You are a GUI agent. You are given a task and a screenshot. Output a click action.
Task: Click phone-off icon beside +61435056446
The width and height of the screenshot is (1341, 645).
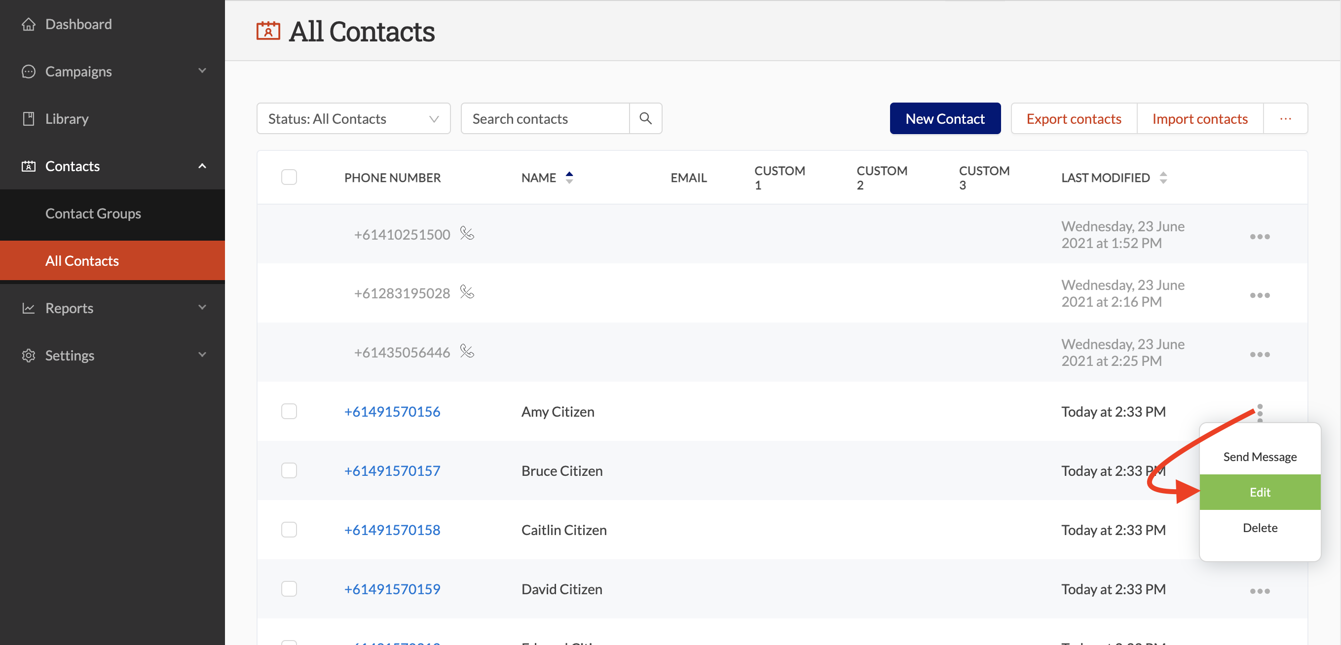click(x=467, y=352)
